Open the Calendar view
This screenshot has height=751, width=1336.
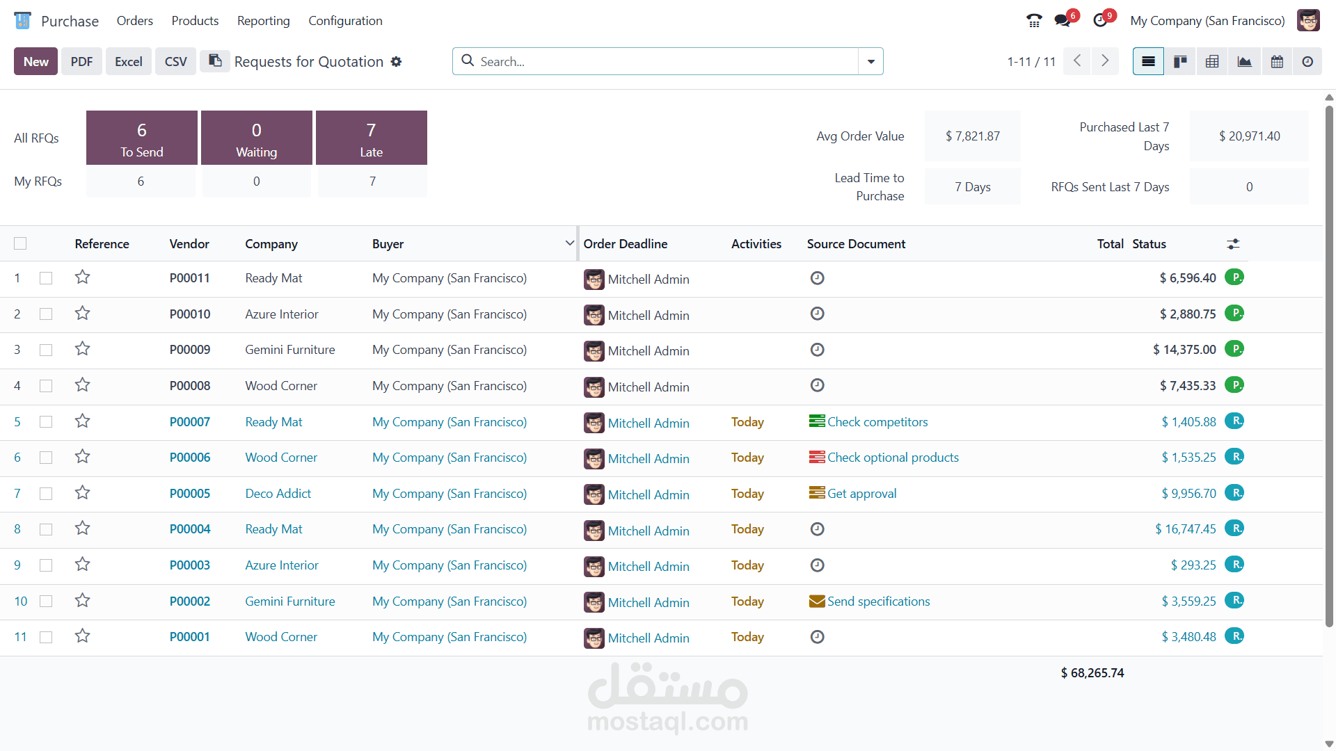[1277, 62]
